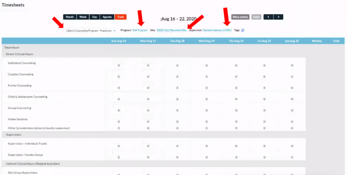Add Individual Counseling hours for Tue Aug 18
The height and width of the screenshot is (175, 347).
coord(177,65)
